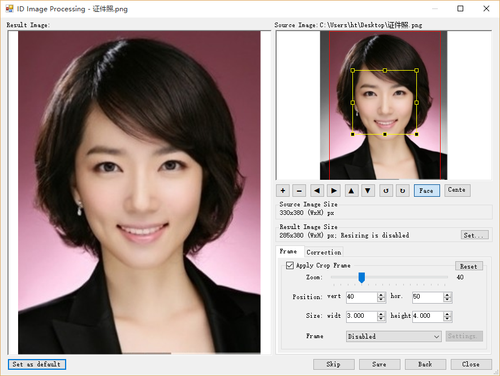Uncheck the Apply Crop Frame checkbox
Viewport: 500px width, 376px height.
tap(290, 266)
